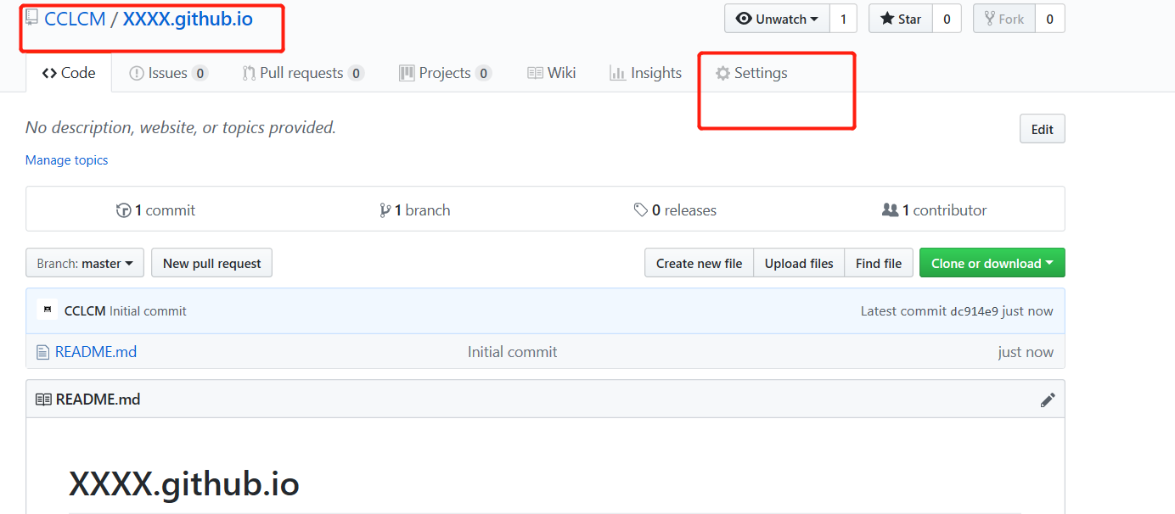Open the XXXX.github.io repository link
The width and height of the screenshot is (1175, 514).
tap(188, 19)
